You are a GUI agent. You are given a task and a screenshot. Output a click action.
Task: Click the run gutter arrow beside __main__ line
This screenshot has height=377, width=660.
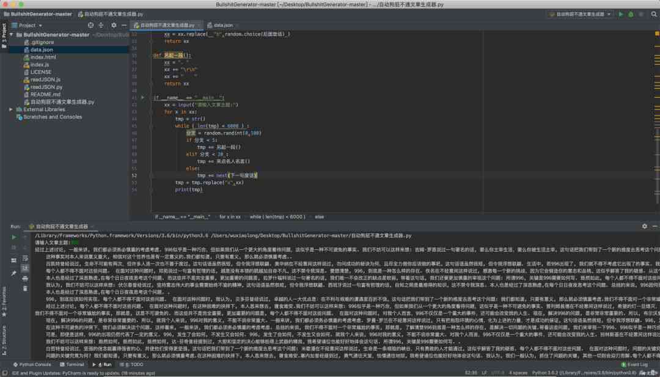click(x=142, y=98)
